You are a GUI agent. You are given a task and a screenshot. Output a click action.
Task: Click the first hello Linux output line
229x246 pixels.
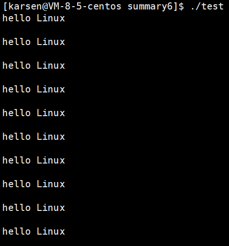(x=34, y=18)
